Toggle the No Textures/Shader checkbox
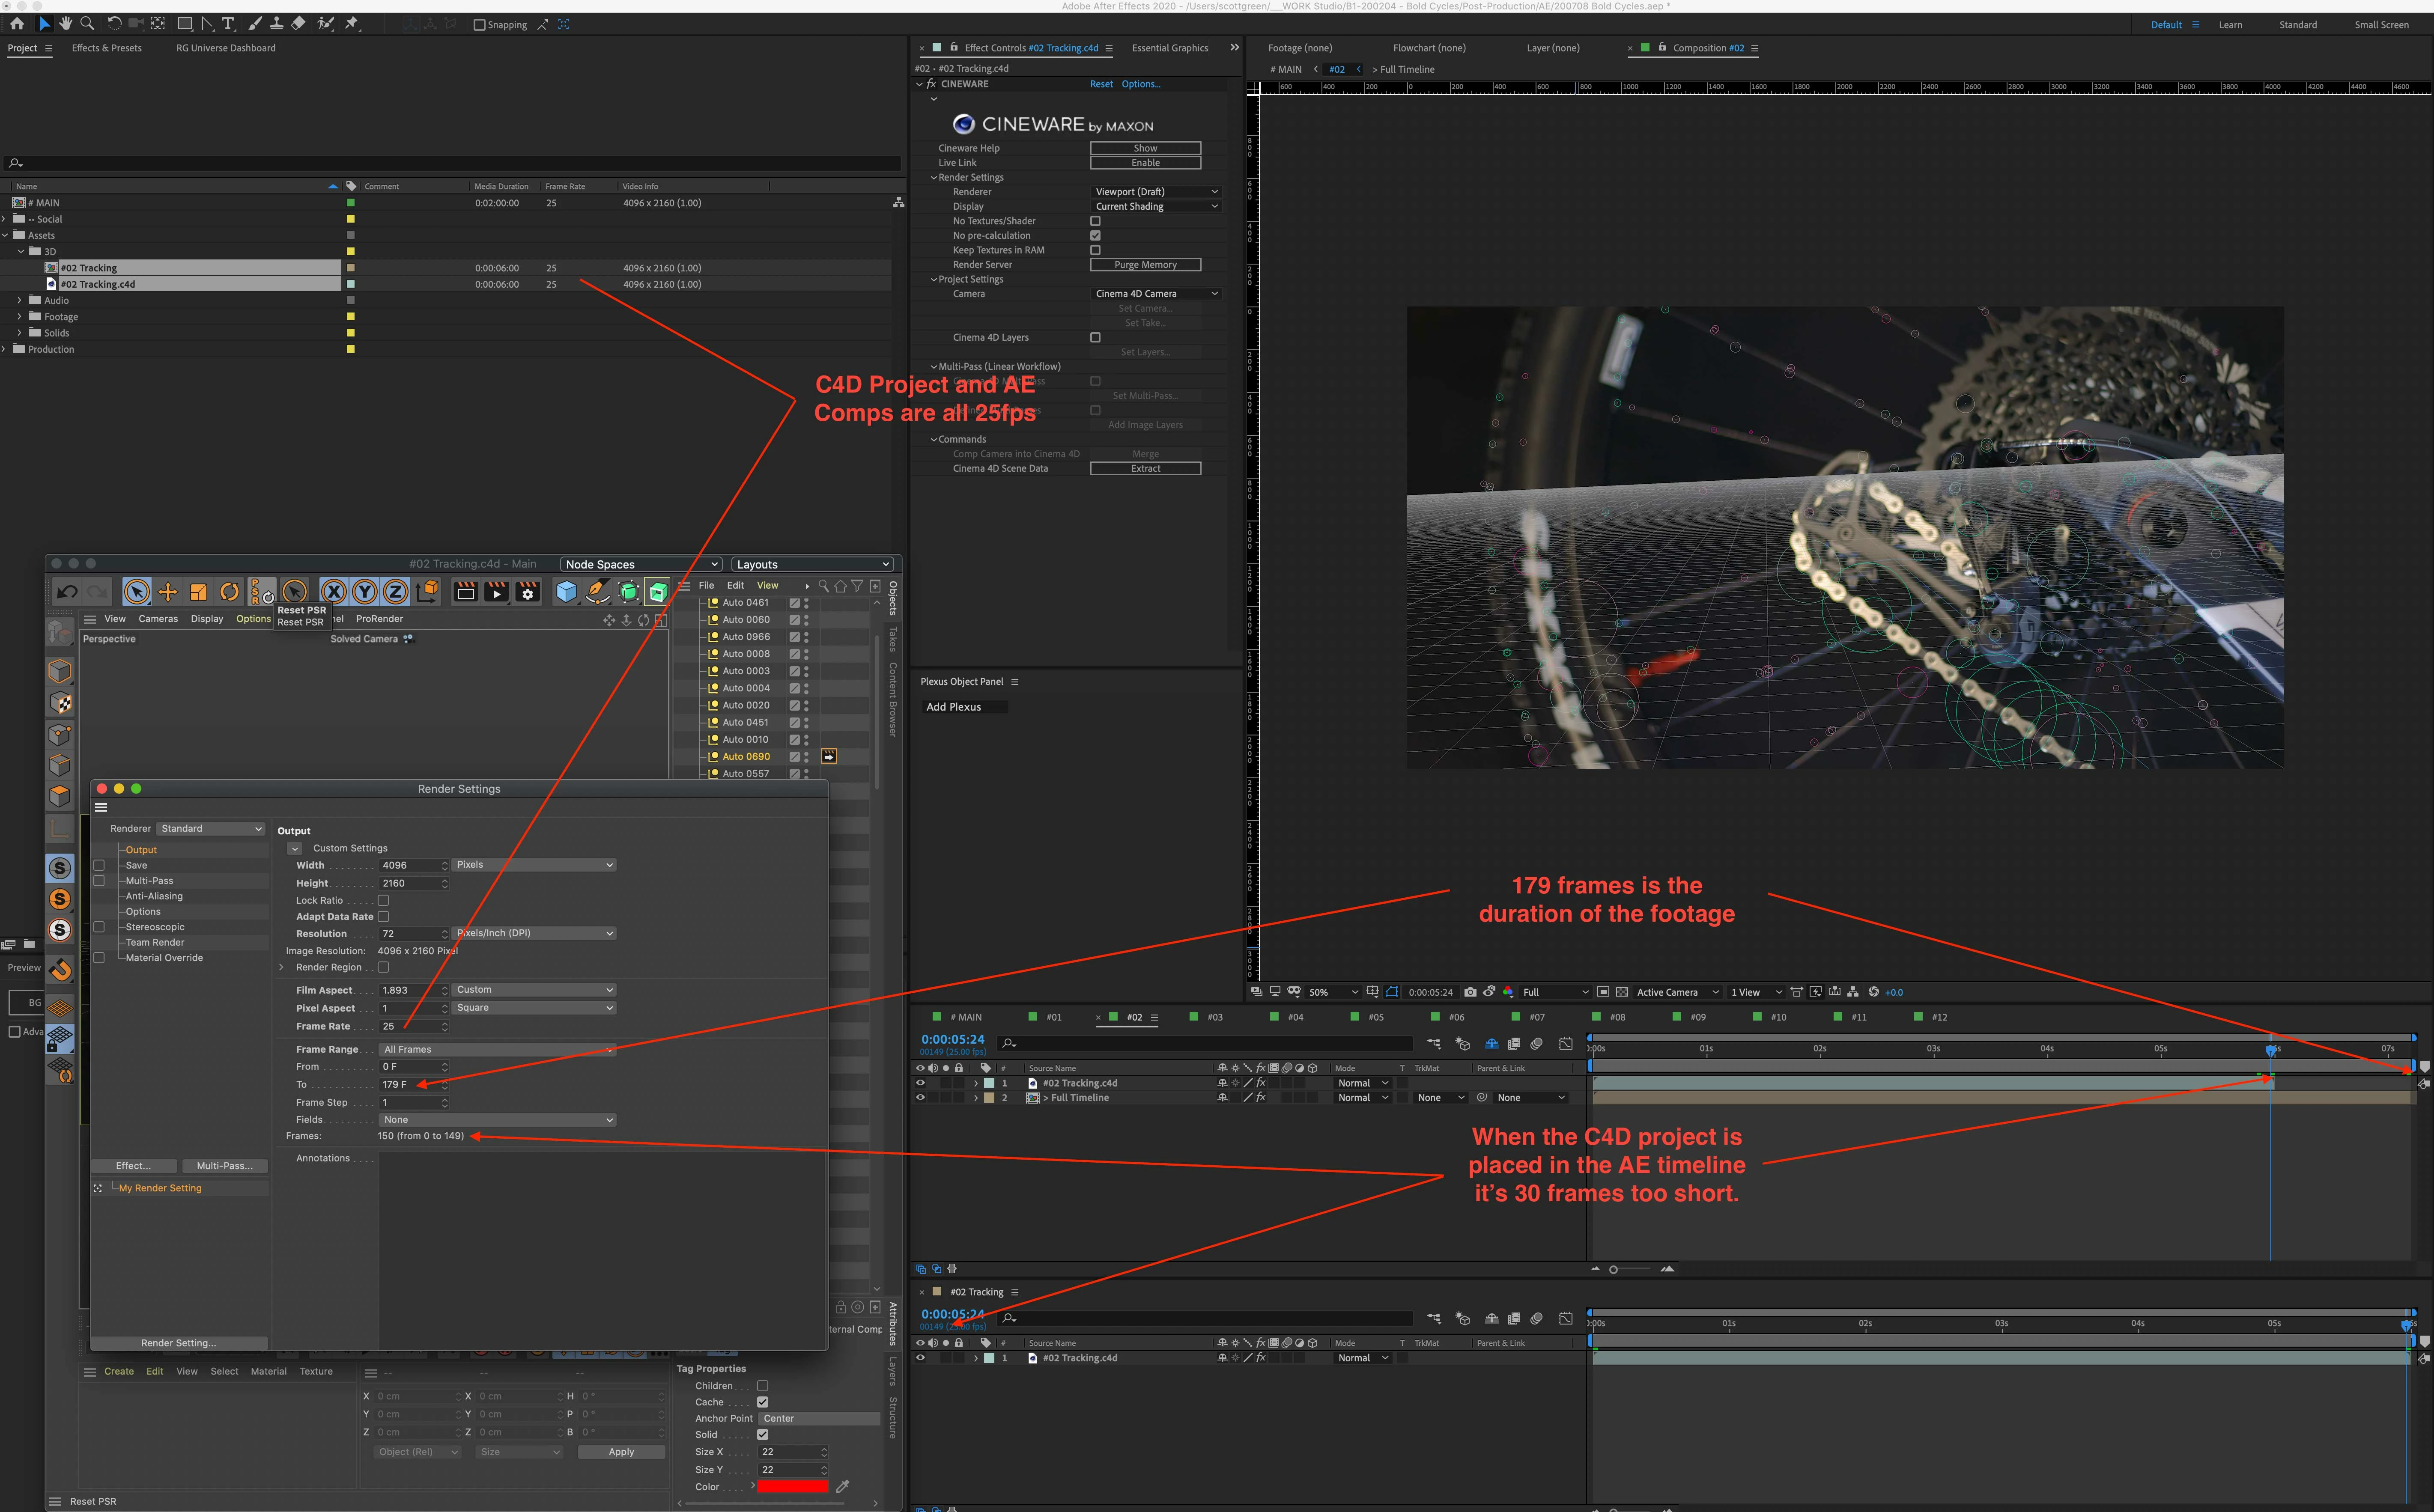This screenshot has height=1512, width=2434. click(1095, 221)
